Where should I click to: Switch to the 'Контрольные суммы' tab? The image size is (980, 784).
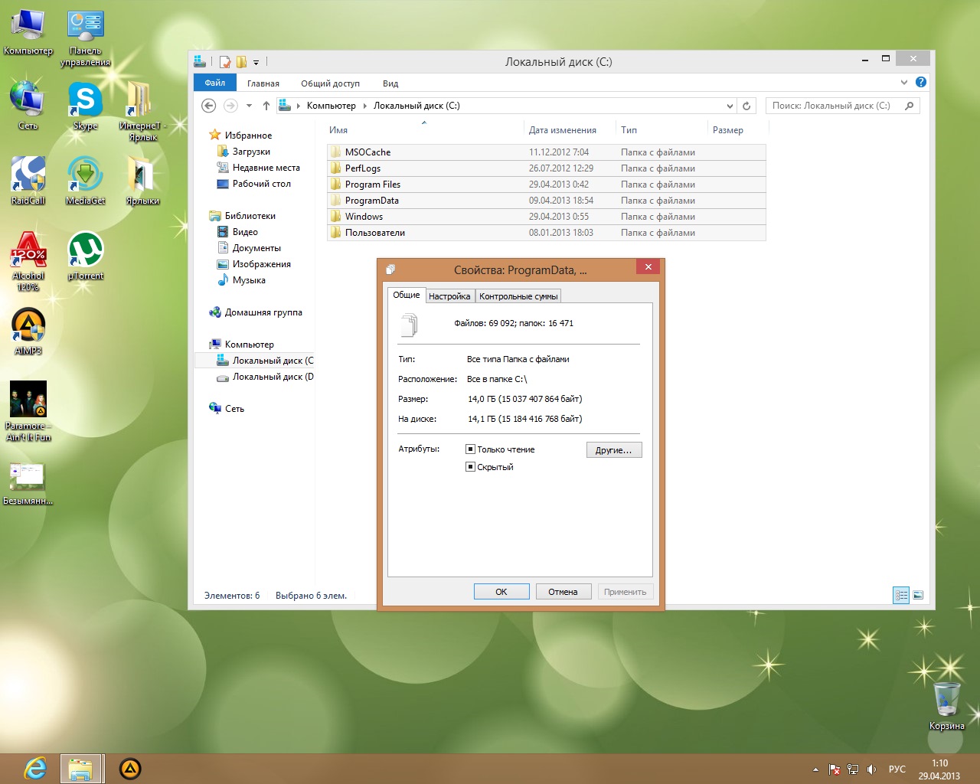click(518, 296)
